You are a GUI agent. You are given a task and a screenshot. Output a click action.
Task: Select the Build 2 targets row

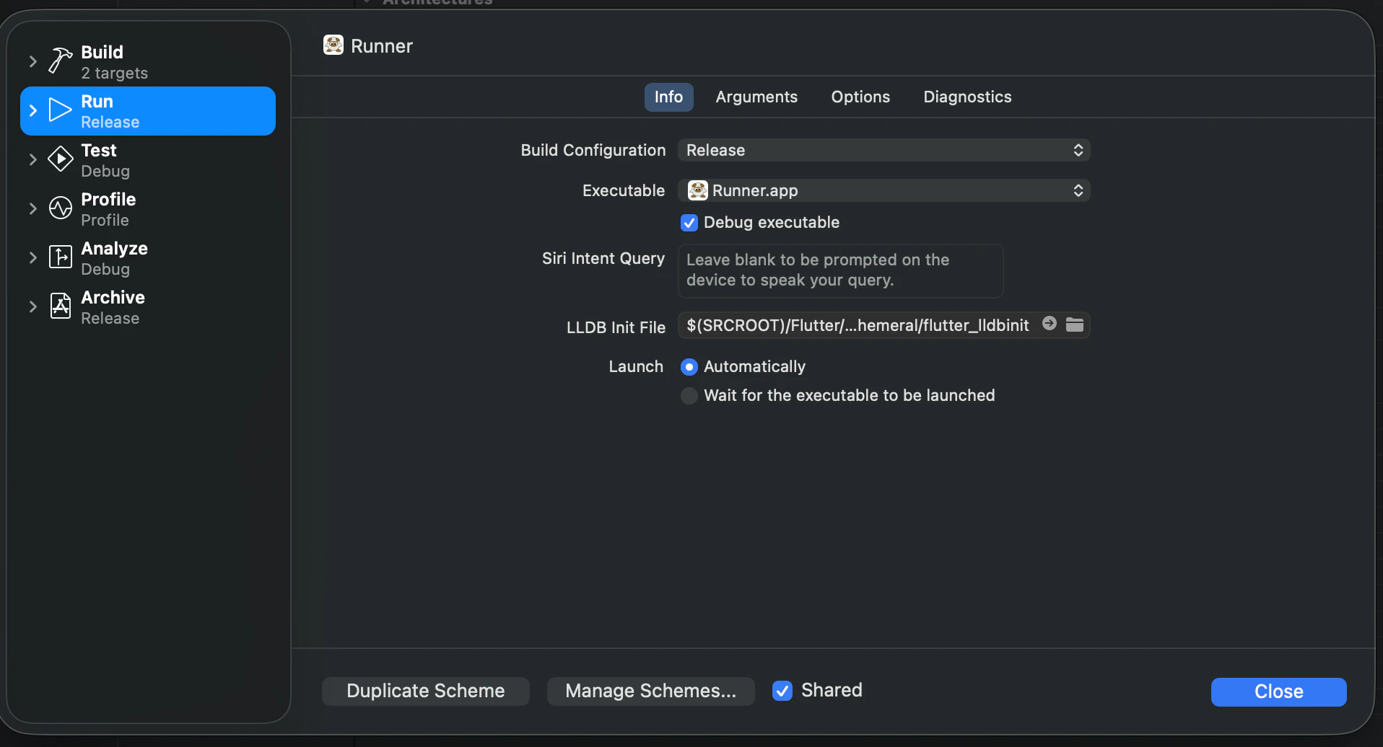point(148,62)
